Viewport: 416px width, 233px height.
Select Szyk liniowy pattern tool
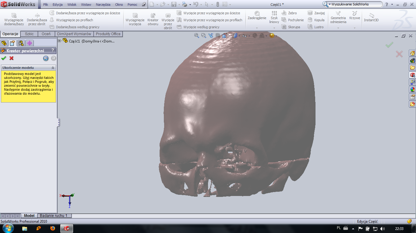(x=274, y=17)
